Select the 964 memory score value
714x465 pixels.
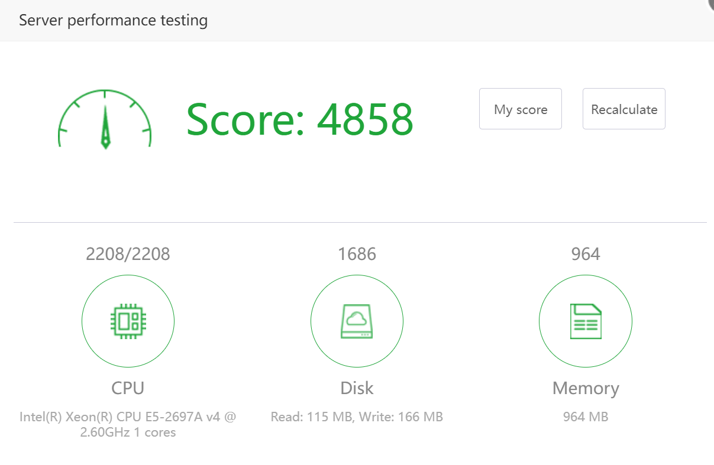click(x=585, y=254)
